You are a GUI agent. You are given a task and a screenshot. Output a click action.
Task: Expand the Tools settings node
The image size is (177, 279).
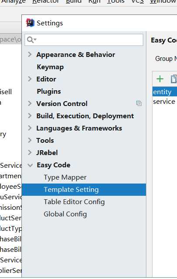point(30,141)
